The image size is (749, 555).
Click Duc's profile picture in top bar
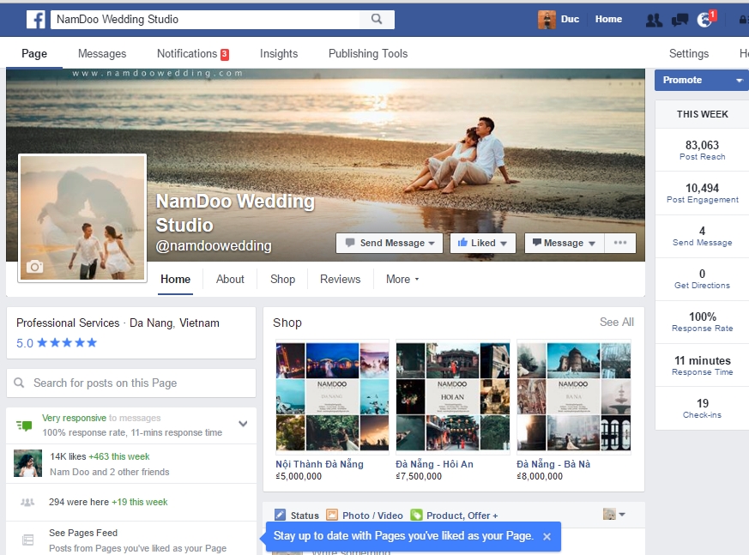point(547,20)
